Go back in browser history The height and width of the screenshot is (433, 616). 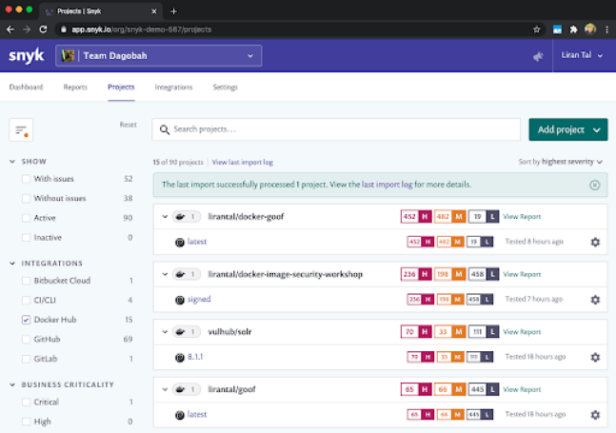click(x=10, y=30)
